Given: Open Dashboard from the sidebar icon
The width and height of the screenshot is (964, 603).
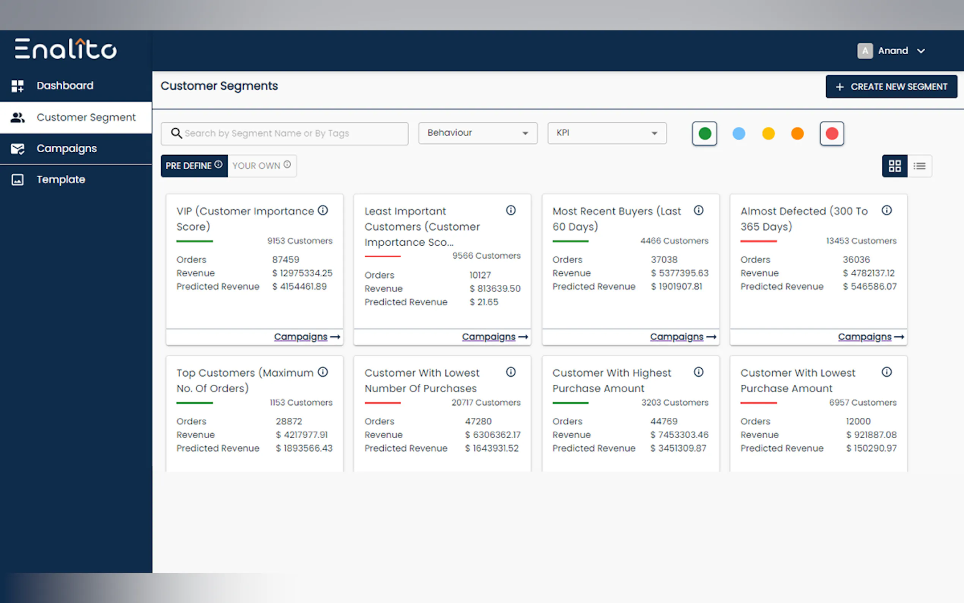Looking at the screenshot, I should click(x=17, y=86).
